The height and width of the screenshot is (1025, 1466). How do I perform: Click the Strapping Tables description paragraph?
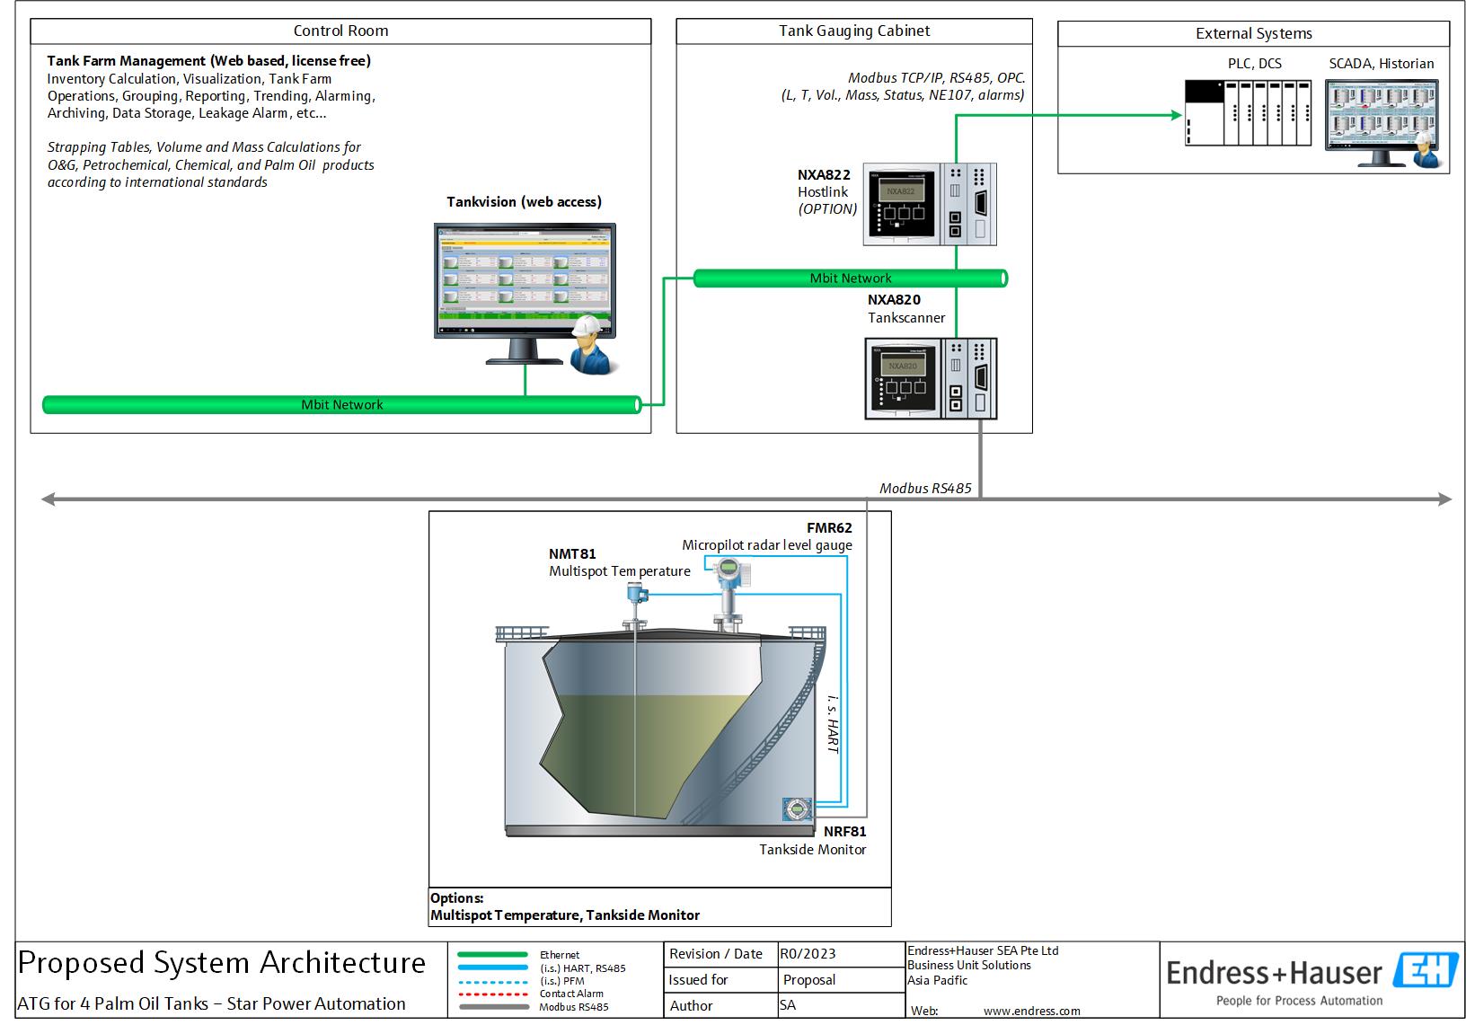click(x=211, y=164)
